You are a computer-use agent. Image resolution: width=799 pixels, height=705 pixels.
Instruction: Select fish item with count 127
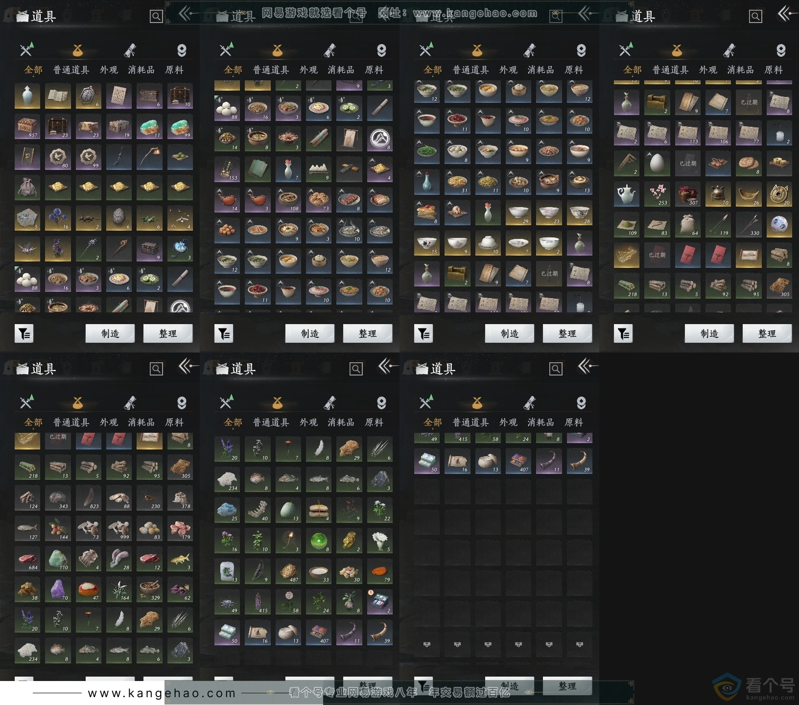[x=27, y=528]
